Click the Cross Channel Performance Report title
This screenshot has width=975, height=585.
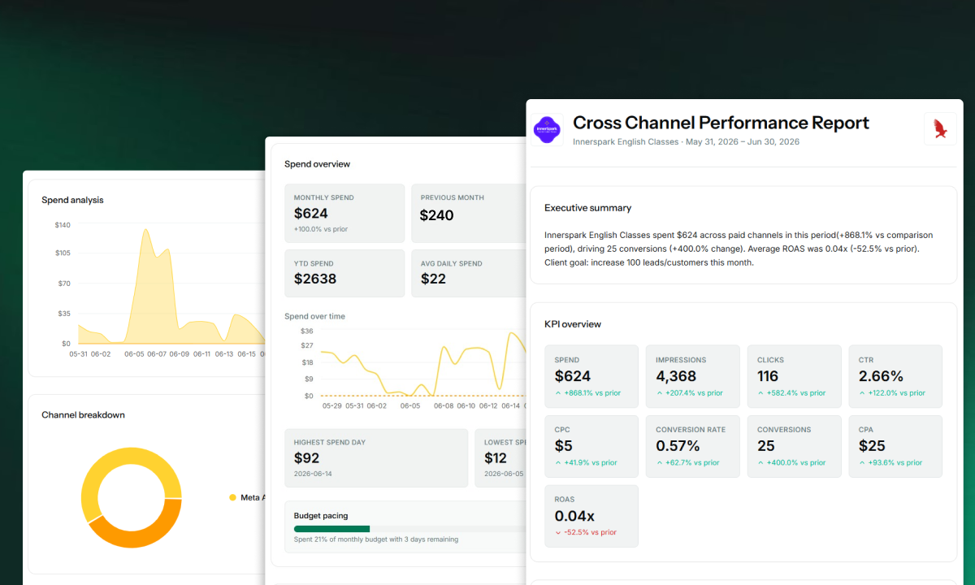(721, 123)
